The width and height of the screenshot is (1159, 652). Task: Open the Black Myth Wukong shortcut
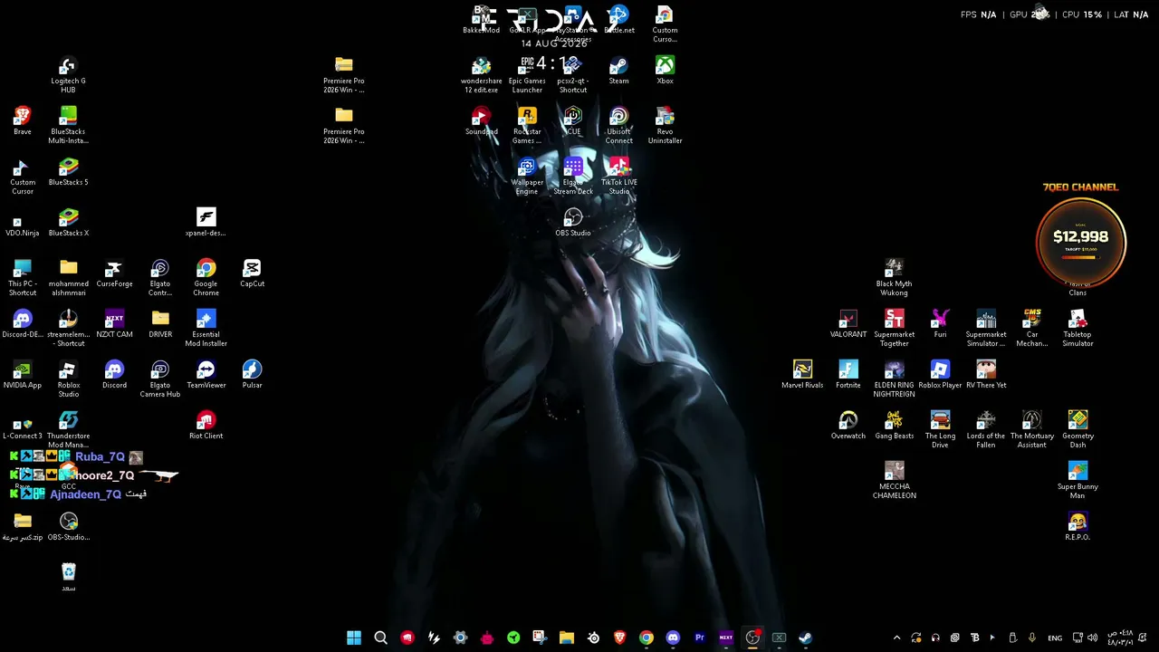[894, 278]
